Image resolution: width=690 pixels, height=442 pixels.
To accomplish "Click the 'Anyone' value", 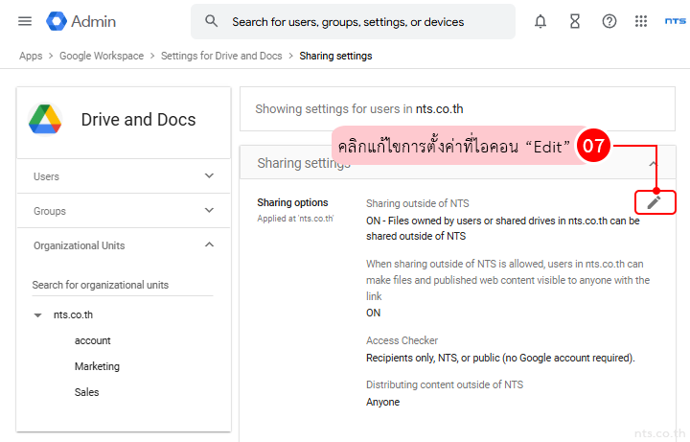I will [382, 402].
